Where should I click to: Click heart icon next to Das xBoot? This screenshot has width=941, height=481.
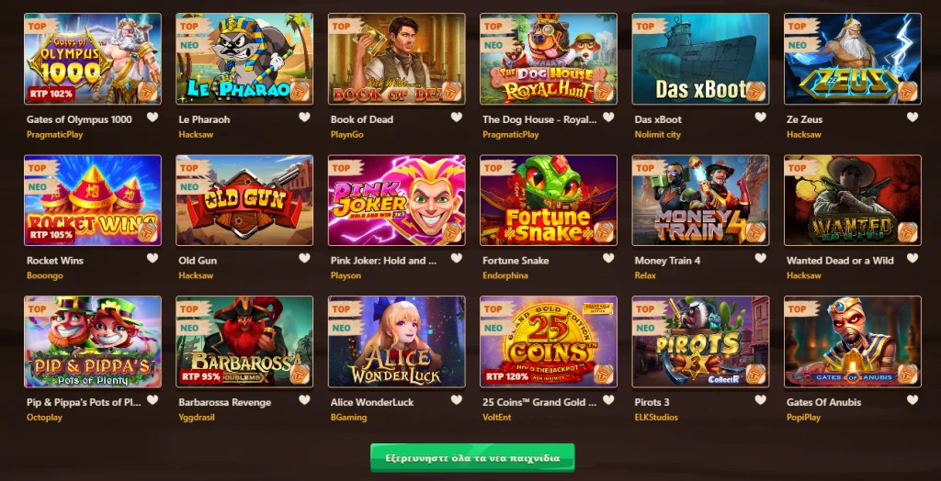760,117
